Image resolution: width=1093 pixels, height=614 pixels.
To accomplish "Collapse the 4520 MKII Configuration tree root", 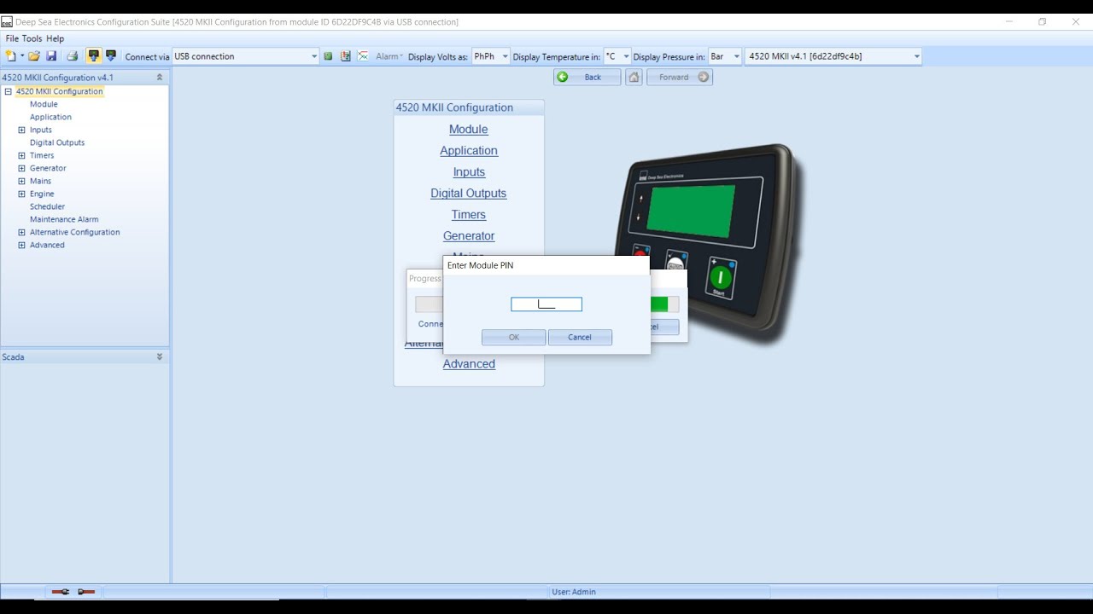I will click(x=8, y=91).
